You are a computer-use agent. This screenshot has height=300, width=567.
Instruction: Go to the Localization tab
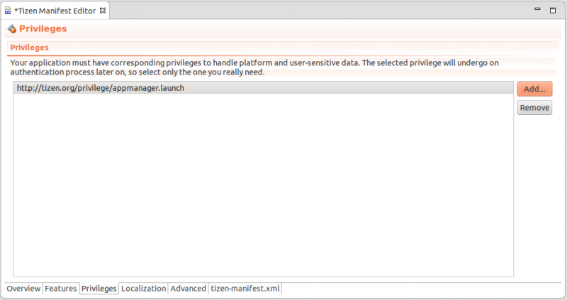pyautogui.click(x=143, y=289)
